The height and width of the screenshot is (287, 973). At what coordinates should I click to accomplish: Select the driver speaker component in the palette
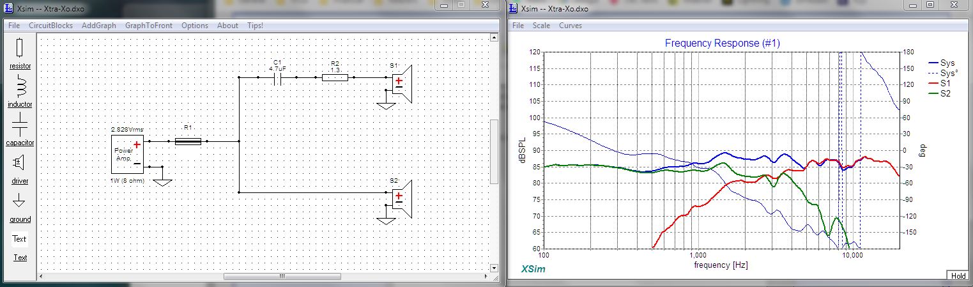[20, 167]
